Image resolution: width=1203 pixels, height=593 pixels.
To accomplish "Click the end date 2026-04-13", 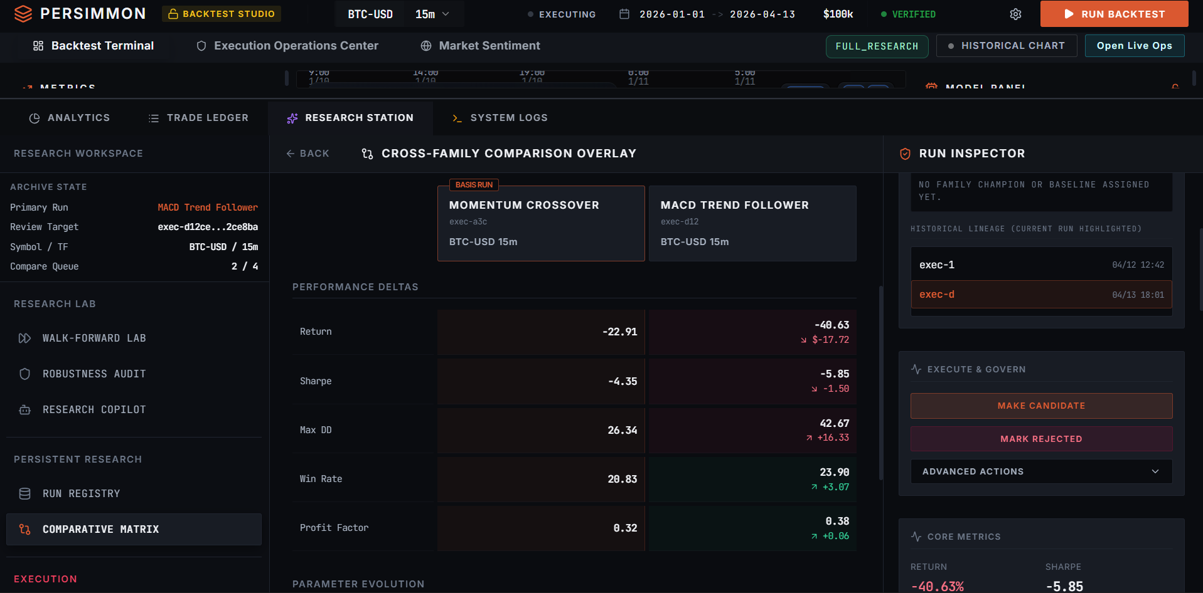I will coord(762,14).
